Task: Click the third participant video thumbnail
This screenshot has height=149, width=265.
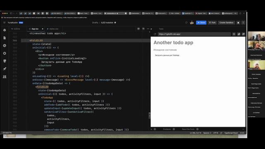Action: pos(256,65)
